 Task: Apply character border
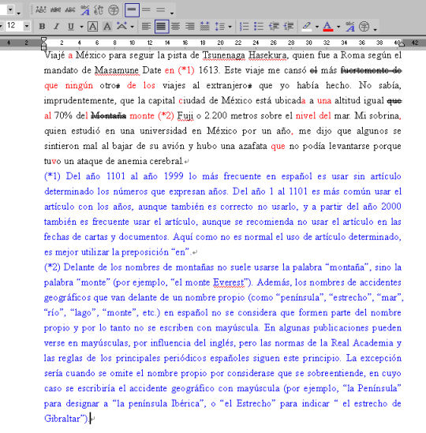tap(92, 27)
